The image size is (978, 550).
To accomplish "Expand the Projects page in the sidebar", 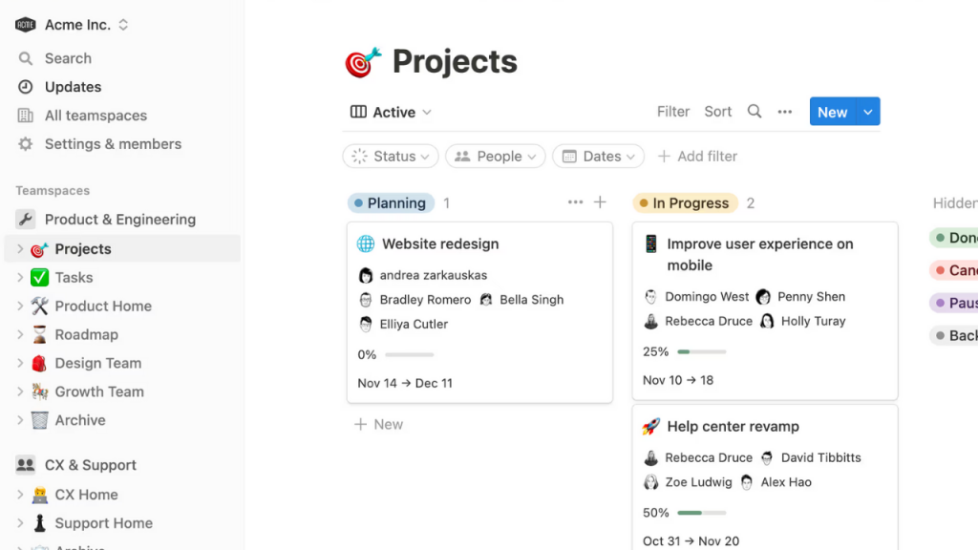I will tap(20, 249).
